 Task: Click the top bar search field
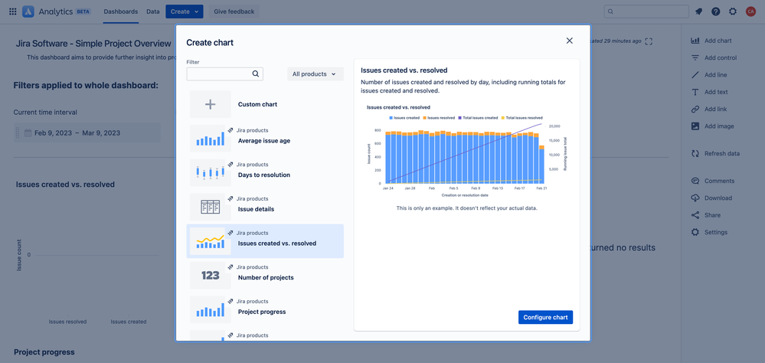pyautogui.click(x=646, y=11)
